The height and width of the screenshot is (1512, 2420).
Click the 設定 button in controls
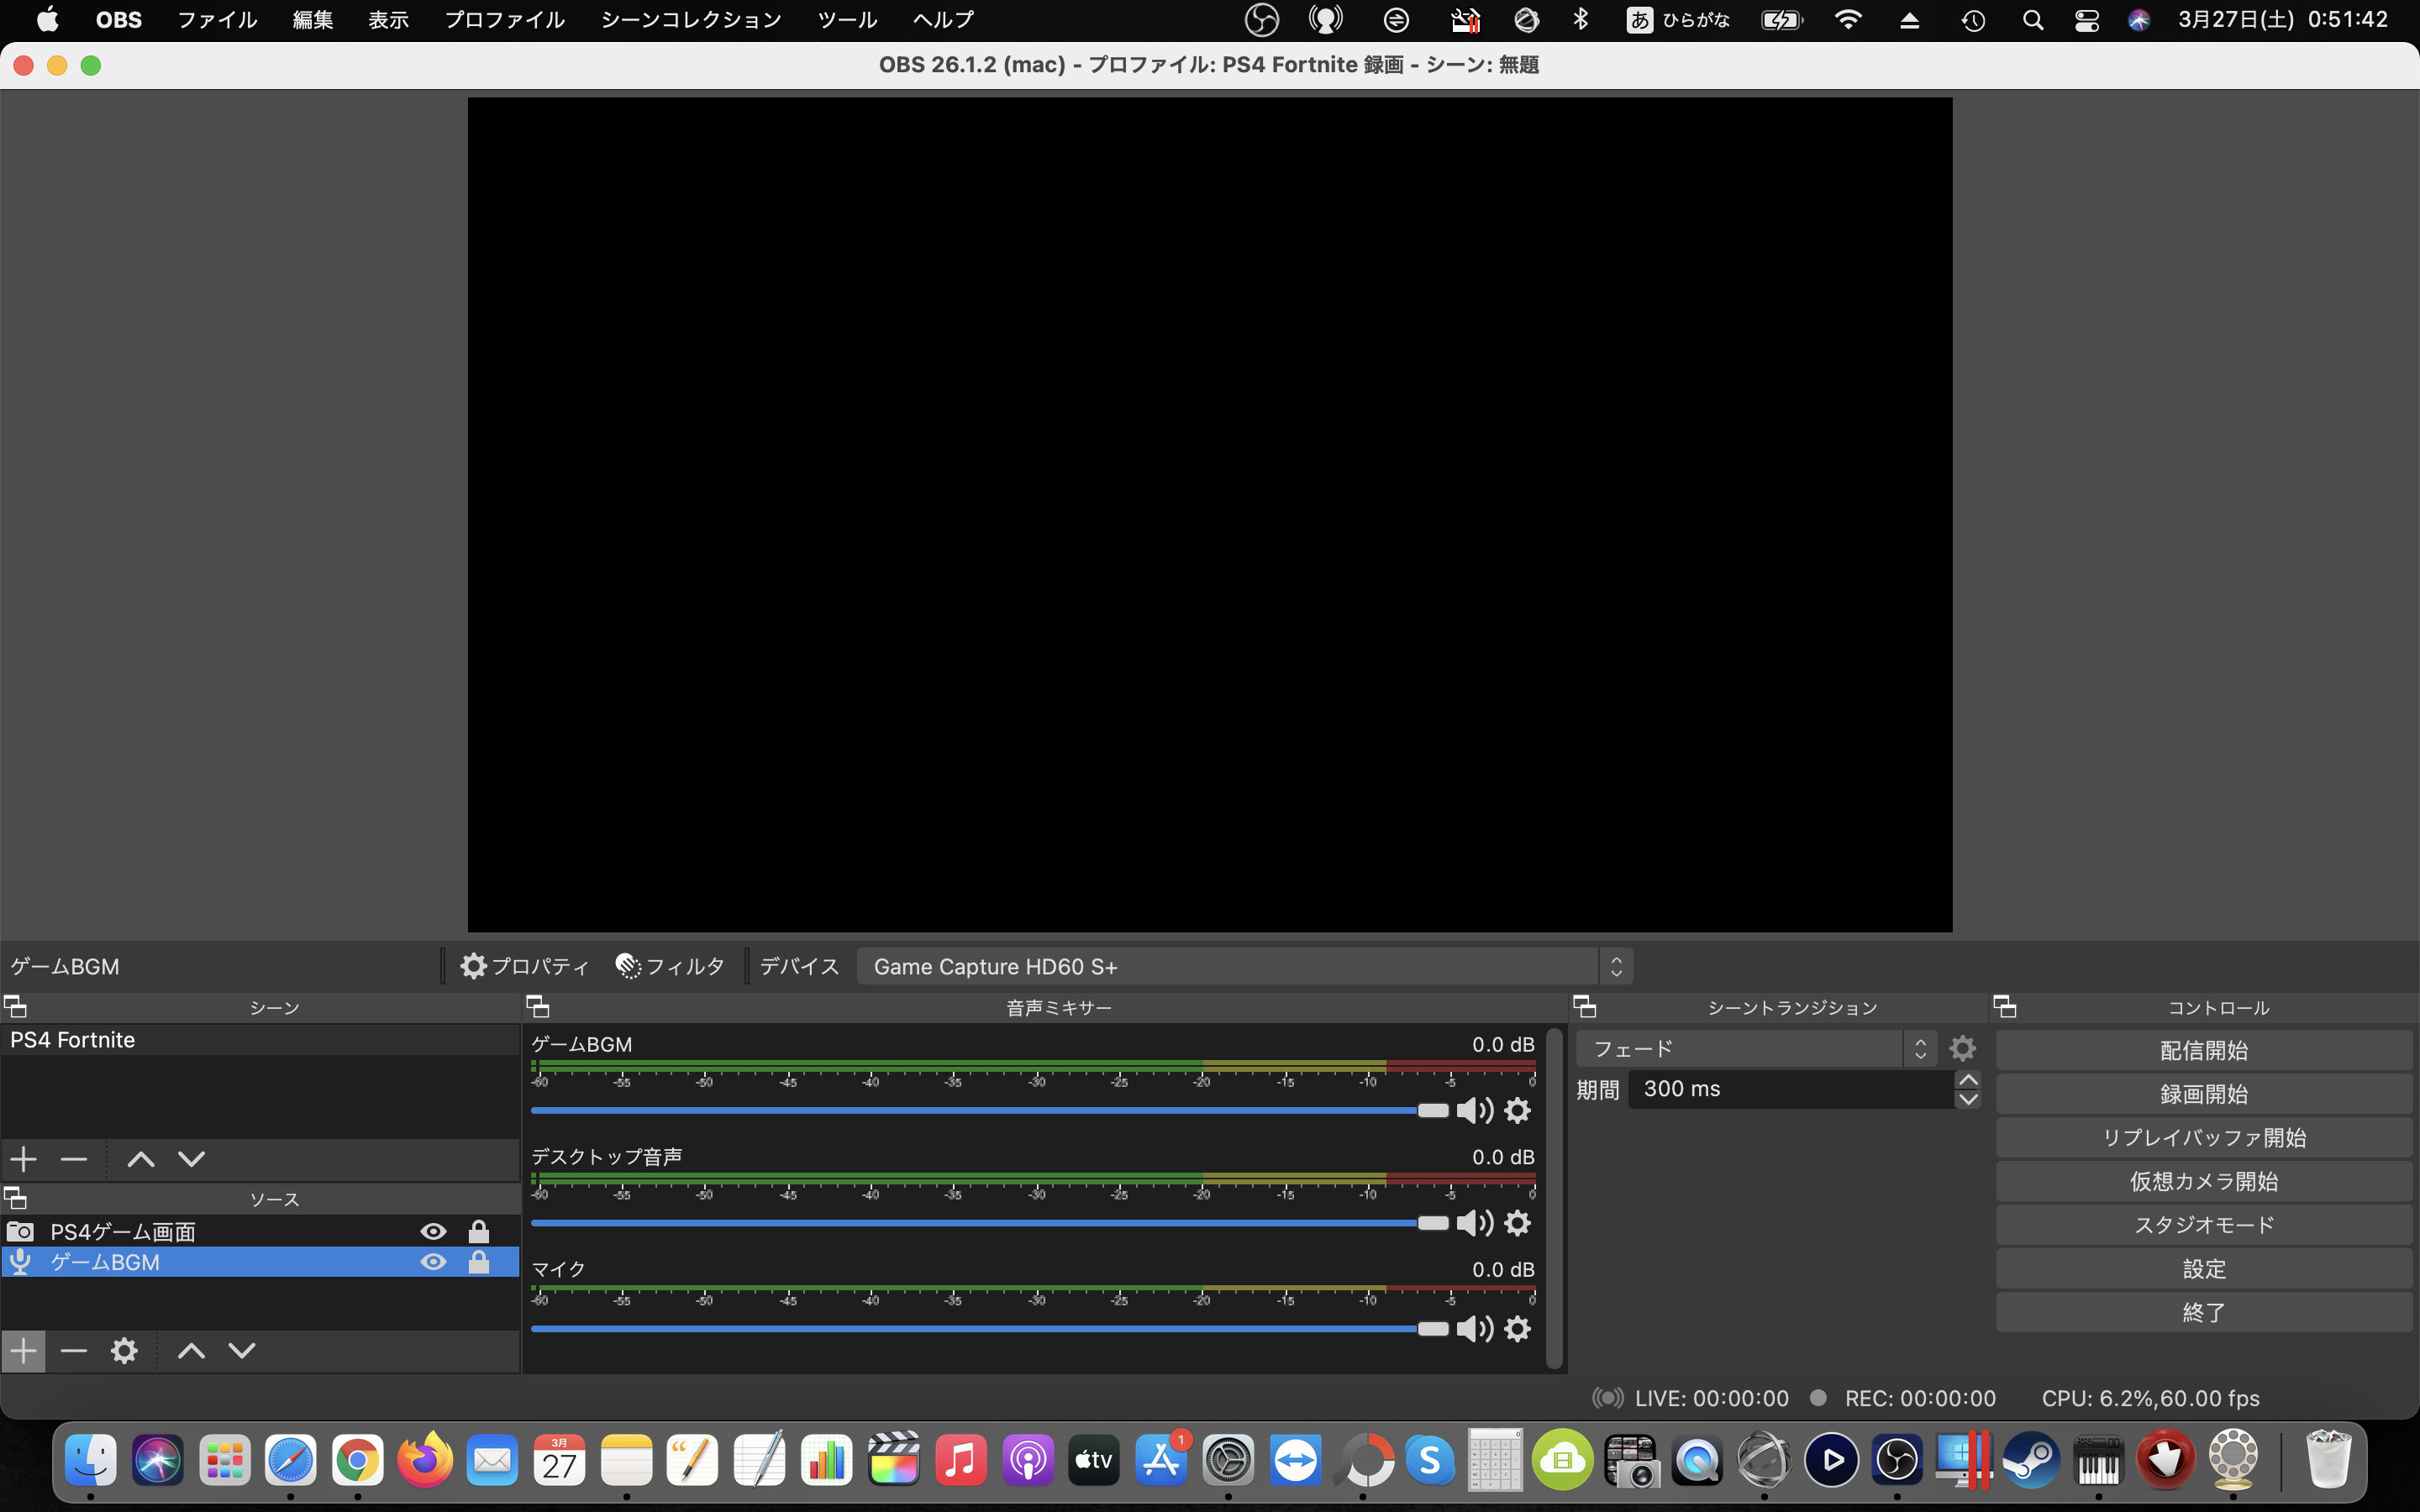point(2203,1269)
